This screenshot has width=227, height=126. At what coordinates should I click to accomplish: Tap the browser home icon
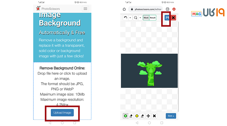pos(124,9)
